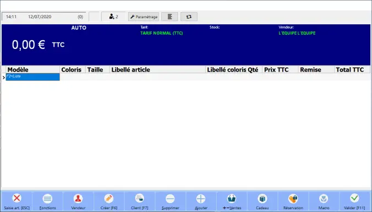Click the empty square button beside the date field
The image size is (372, 212).
coord(94,17)
